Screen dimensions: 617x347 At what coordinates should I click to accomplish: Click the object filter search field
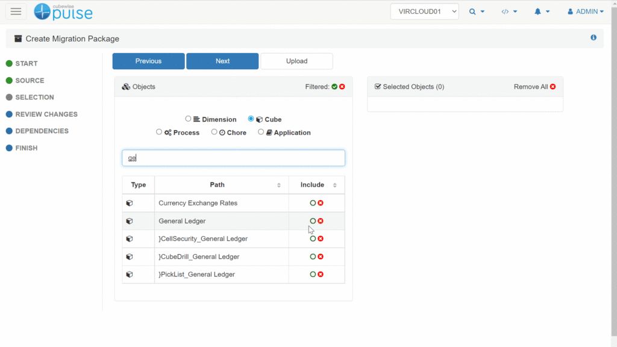pyautogui.click(x=233, y=158)
